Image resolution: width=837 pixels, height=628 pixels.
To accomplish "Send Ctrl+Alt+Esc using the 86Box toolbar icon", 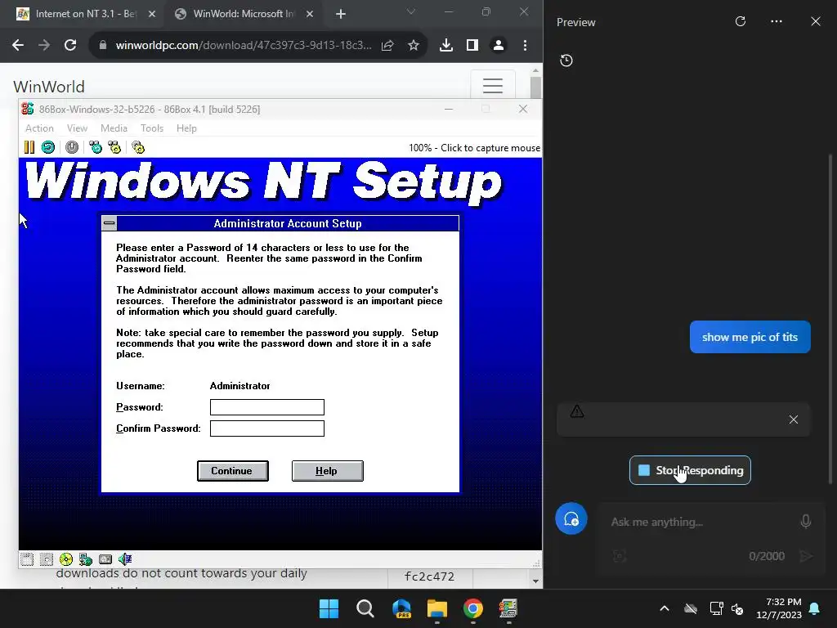I will (x=114, y=147).
